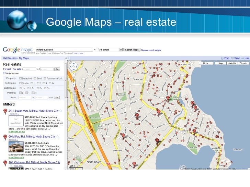Click the envelope icon beside Send
Screen dimensions: 250x187
point(232,58)
